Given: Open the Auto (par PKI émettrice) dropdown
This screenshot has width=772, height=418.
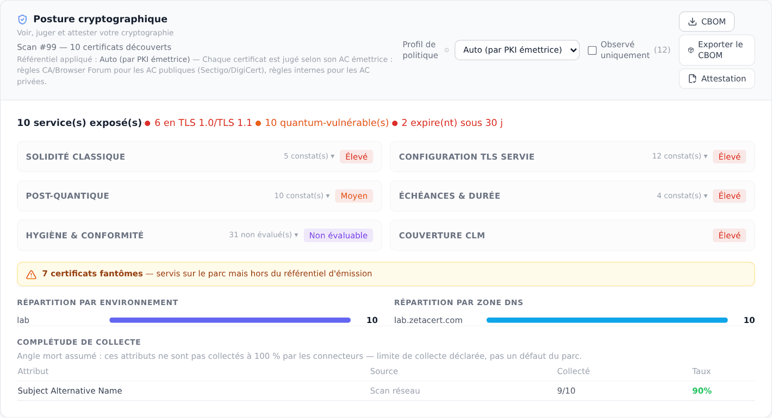Looking at the screenshot, I should [517, 50].
